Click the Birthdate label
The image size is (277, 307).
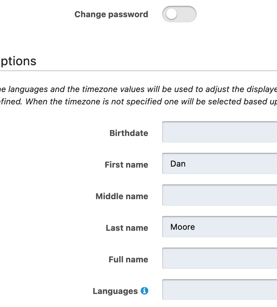(x=129, y=133)
